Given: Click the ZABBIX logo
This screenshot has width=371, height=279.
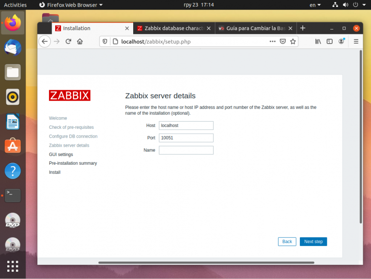Looking at the screenshot, I should (x=70, y=95).
